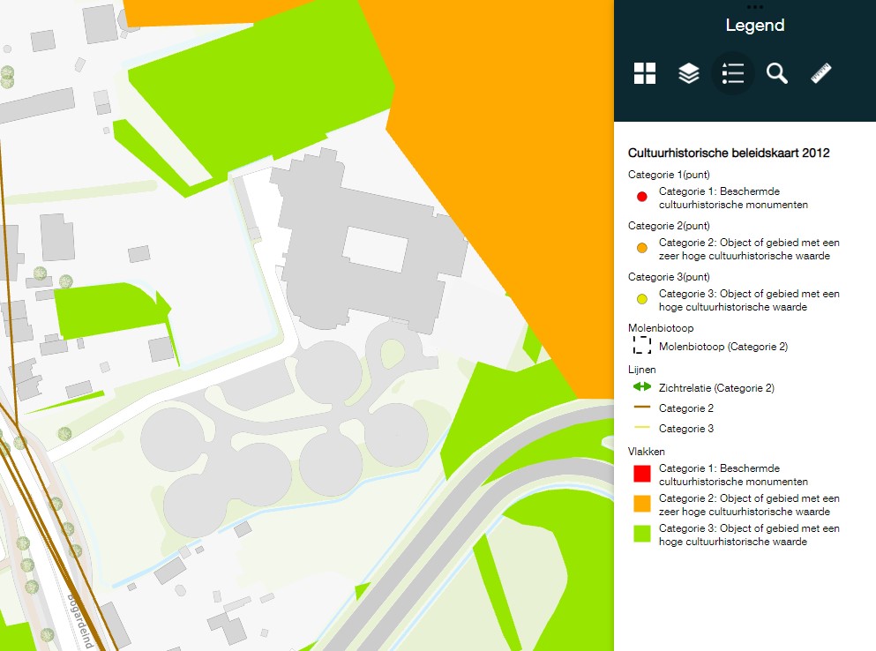The image size is (876, 651).
Task: Click the green Vlakken Categorie 3 swatch
Action: pos(642,534)
